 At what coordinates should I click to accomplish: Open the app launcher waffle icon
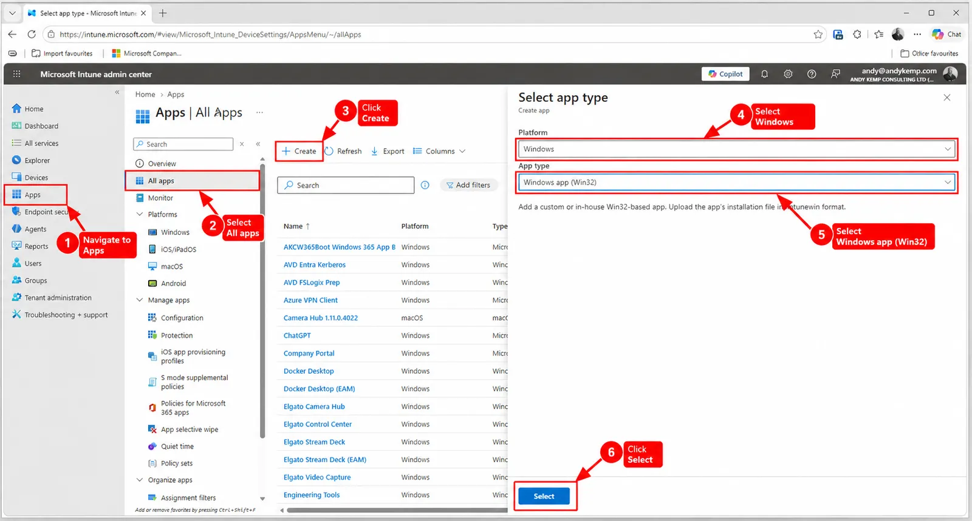click(x=17, y=74)
